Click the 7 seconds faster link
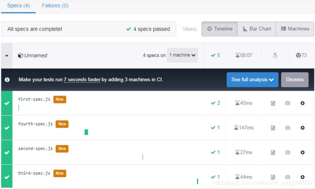 click(82, 80)
